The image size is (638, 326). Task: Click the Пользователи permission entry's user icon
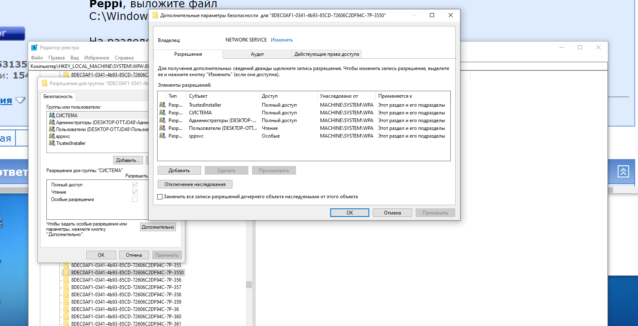point(162,128)
